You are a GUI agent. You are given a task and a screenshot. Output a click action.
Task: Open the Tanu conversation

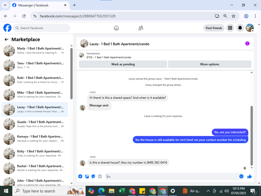click(x=35, y=65)
